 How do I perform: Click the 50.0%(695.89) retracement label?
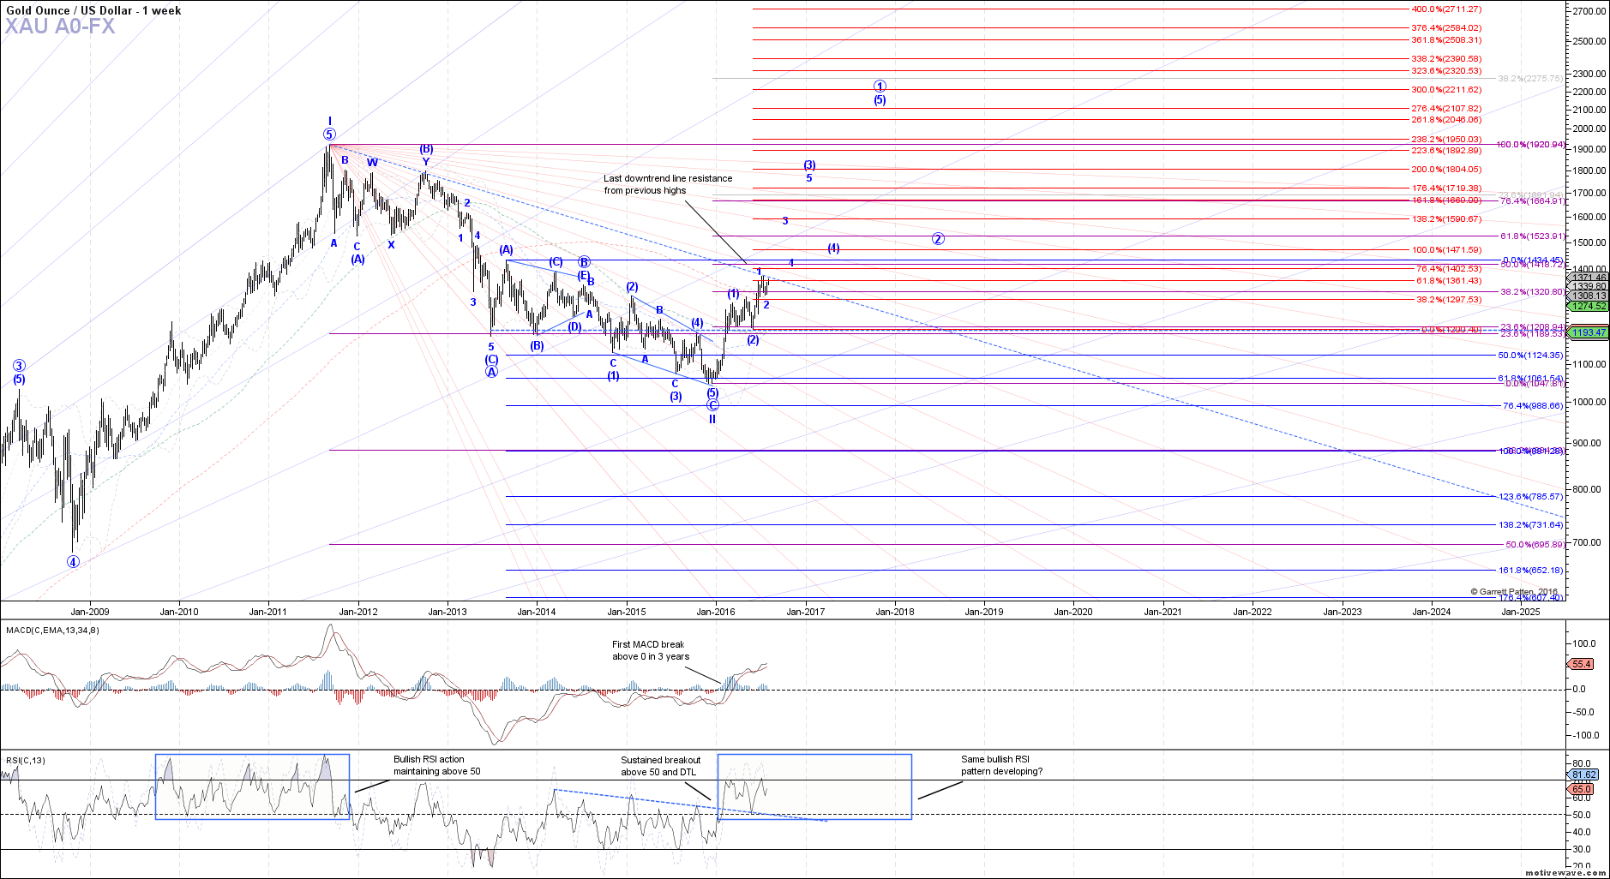click(x=1535, y=545)
